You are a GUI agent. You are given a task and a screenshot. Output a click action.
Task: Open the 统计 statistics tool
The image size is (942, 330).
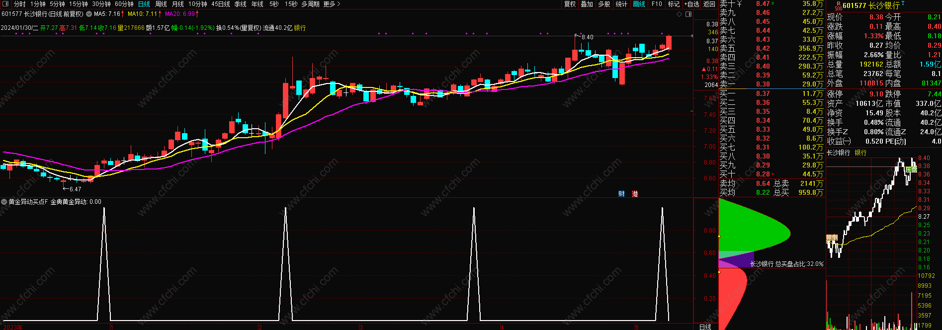pyautogui.click(x=621, y=4)
